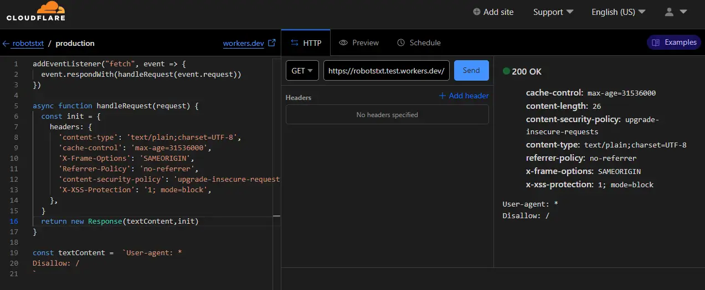Click the User-agent: * response body line

click(x=530, y=204)
